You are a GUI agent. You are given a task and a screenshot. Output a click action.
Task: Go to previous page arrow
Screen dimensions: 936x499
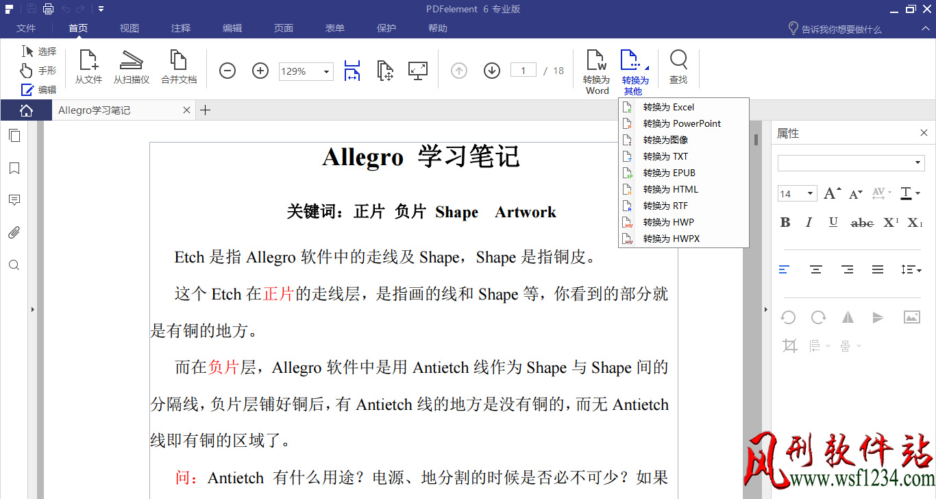pyautogui.click(x=459, y=71)
